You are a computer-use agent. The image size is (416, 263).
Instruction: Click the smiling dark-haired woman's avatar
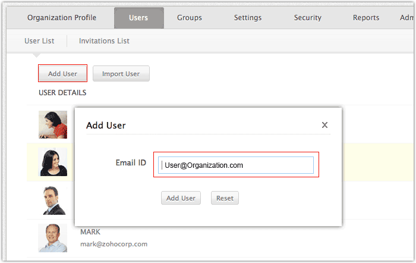(x=53, y=162)
